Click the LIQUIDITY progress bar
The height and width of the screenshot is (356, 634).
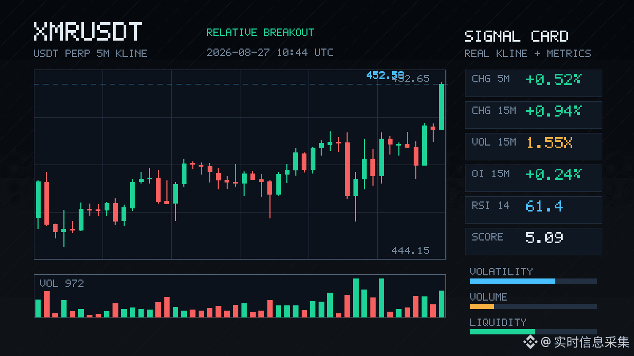click(533, 332)
